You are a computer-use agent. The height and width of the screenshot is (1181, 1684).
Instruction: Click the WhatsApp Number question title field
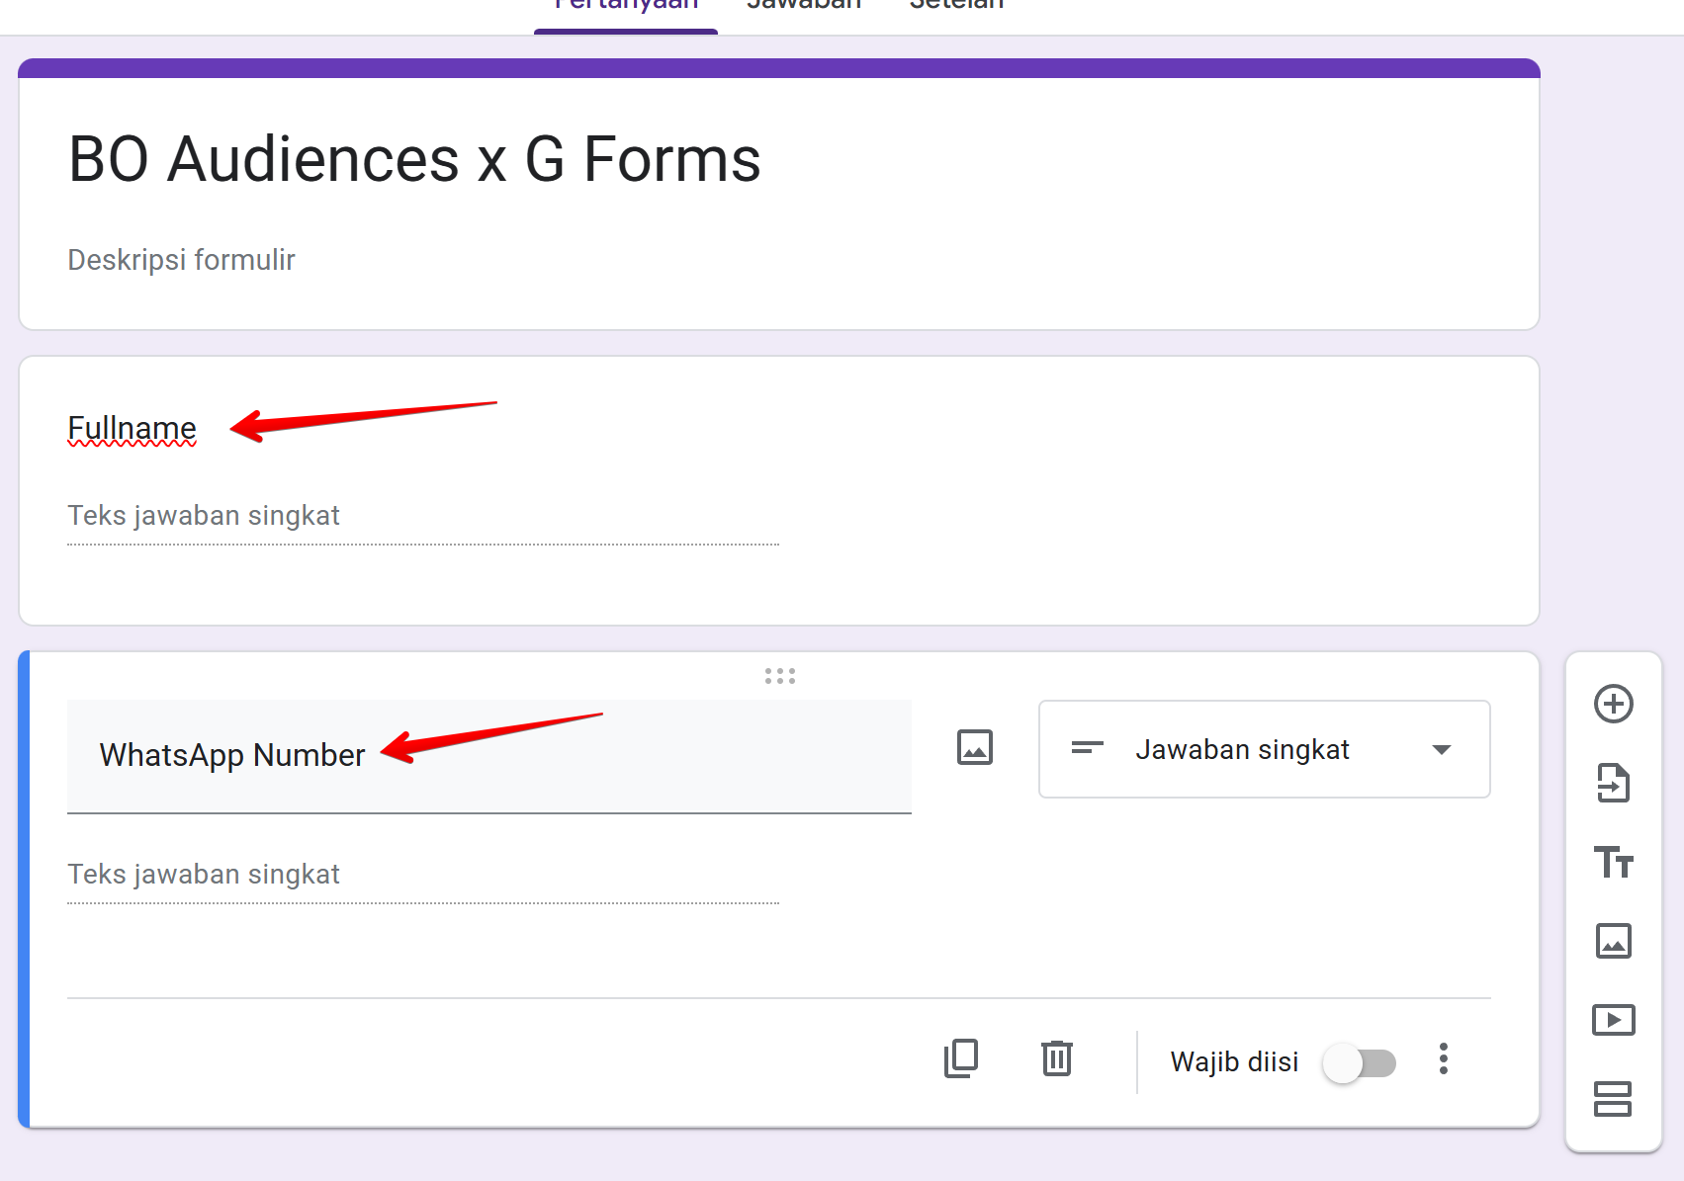(488, 756)
